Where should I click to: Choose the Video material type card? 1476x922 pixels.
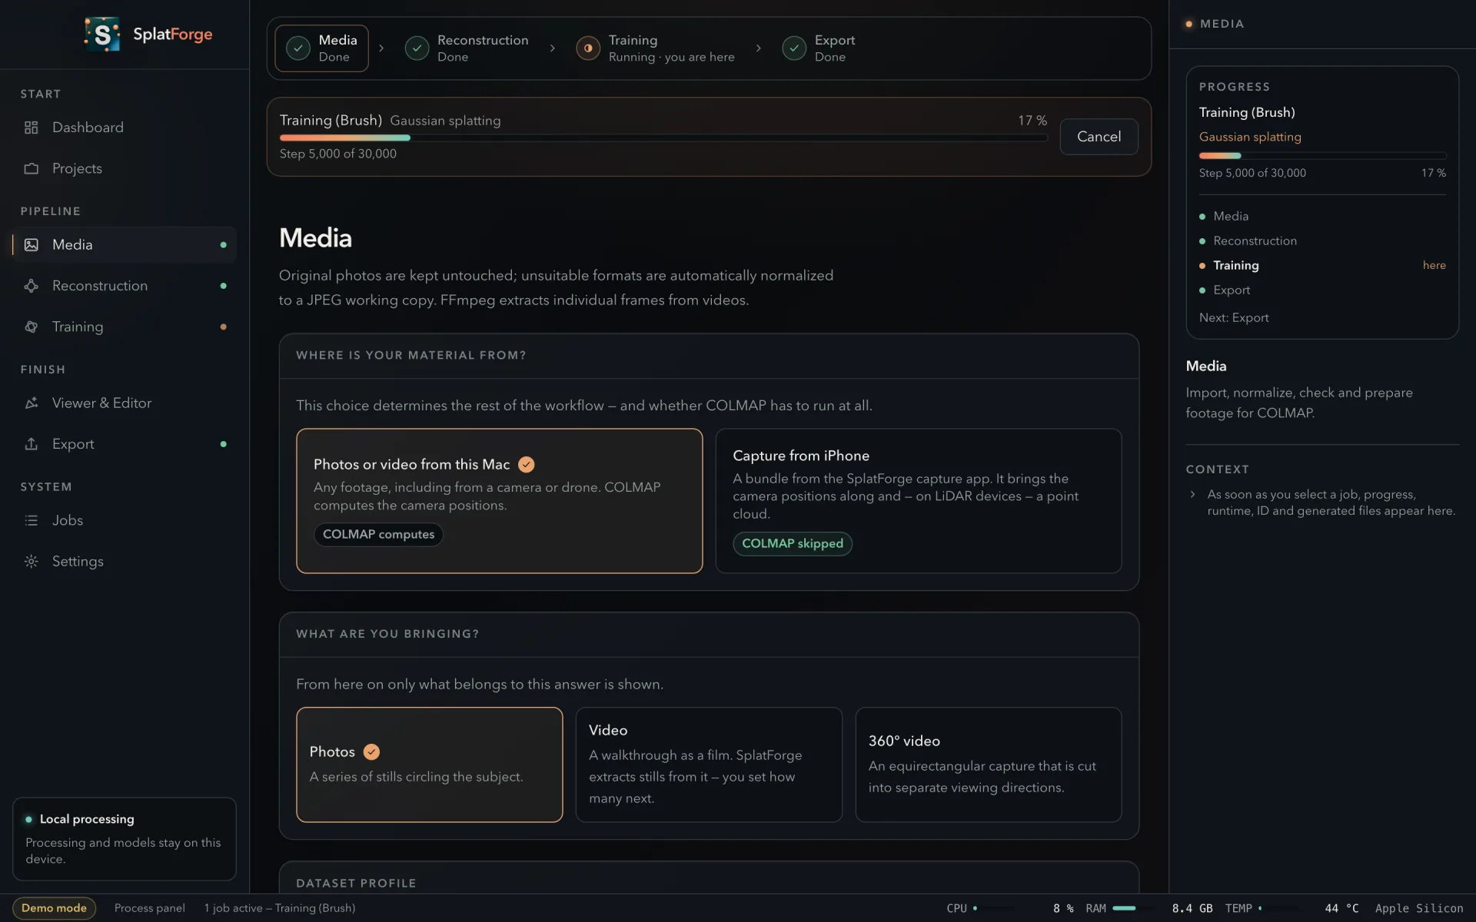point(709,764)
